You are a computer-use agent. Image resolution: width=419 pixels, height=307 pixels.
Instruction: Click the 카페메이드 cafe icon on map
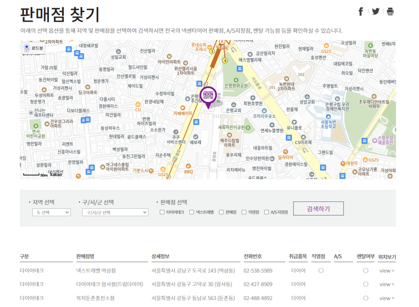tap(183, 108)
